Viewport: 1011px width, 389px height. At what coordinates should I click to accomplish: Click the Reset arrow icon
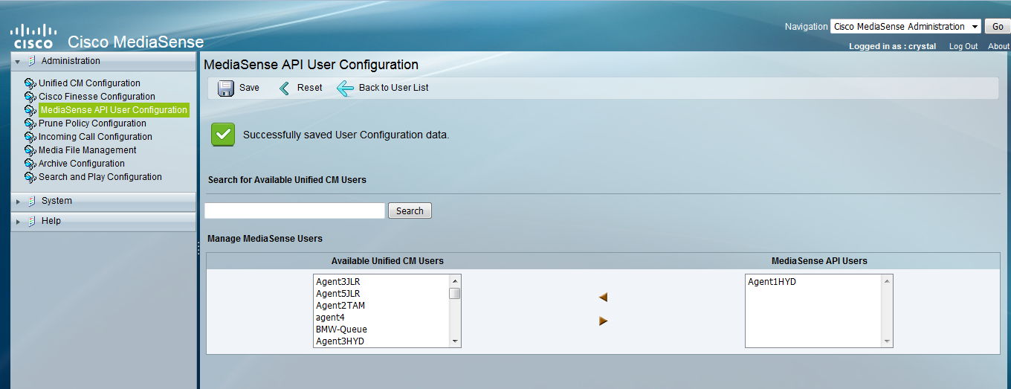click(284, 89)
